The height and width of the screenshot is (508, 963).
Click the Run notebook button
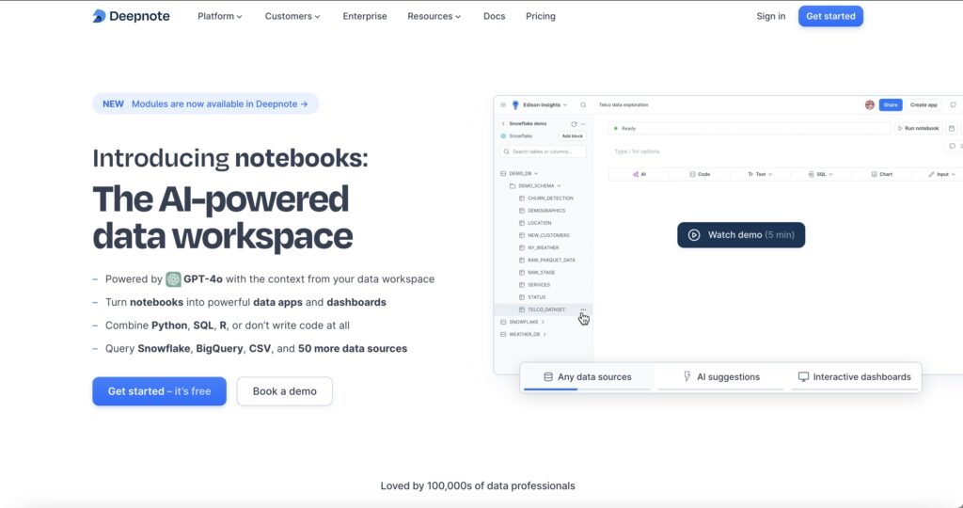pos(918,128)
